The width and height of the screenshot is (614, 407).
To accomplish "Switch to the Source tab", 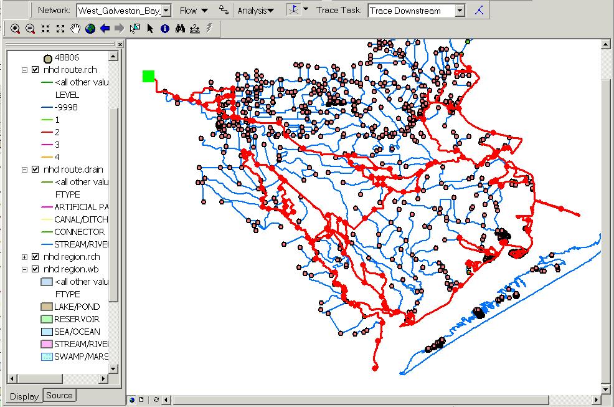I will tap(59, 395).
